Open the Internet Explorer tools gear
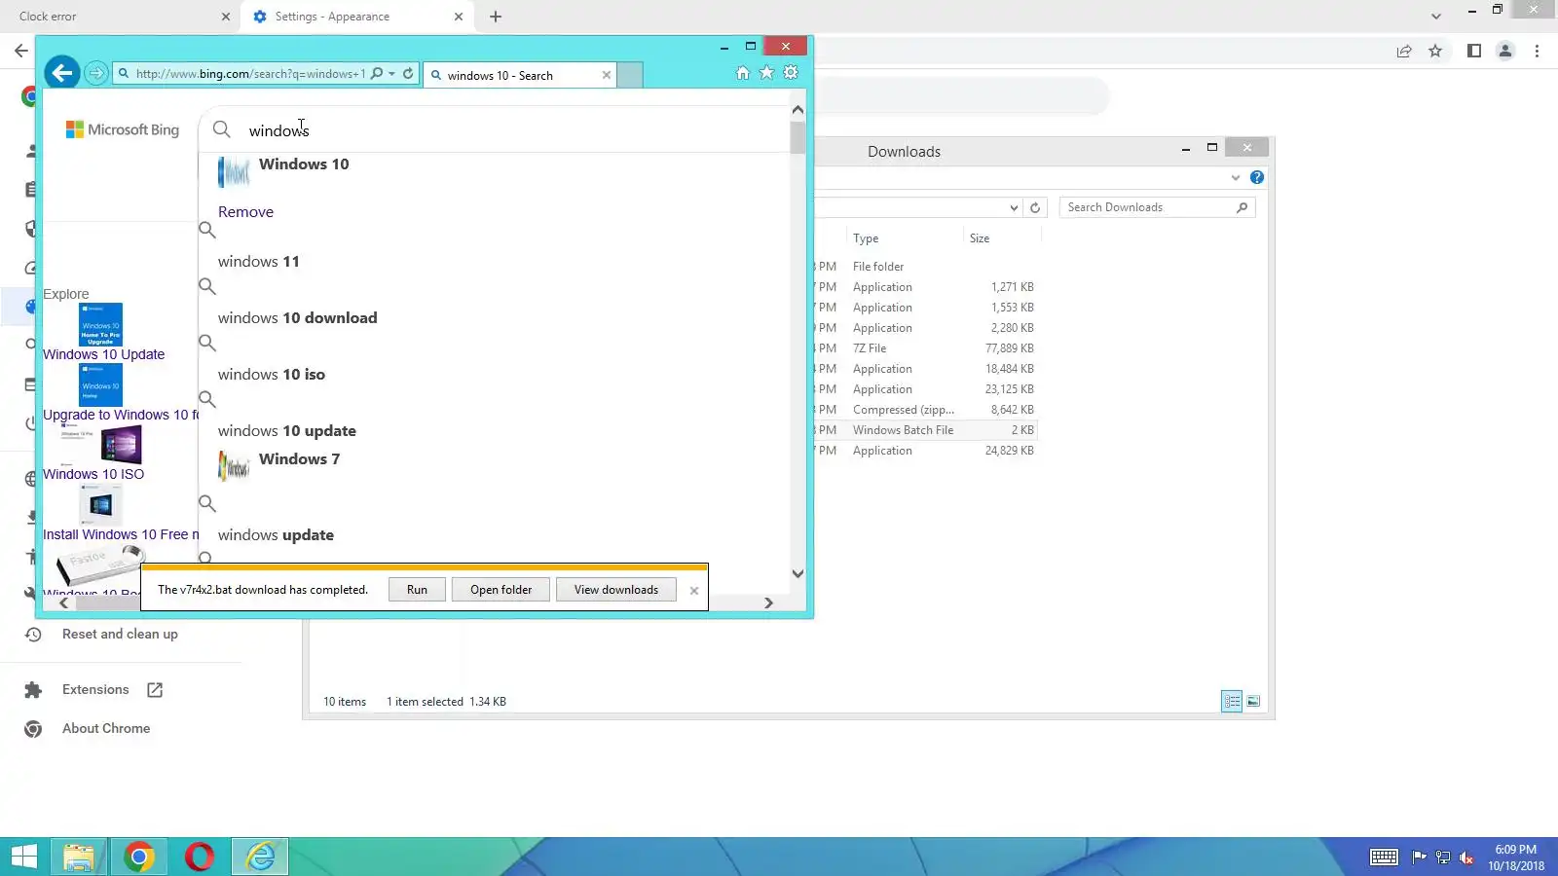Screen dimensions: 1558x876 coord(791,73)
